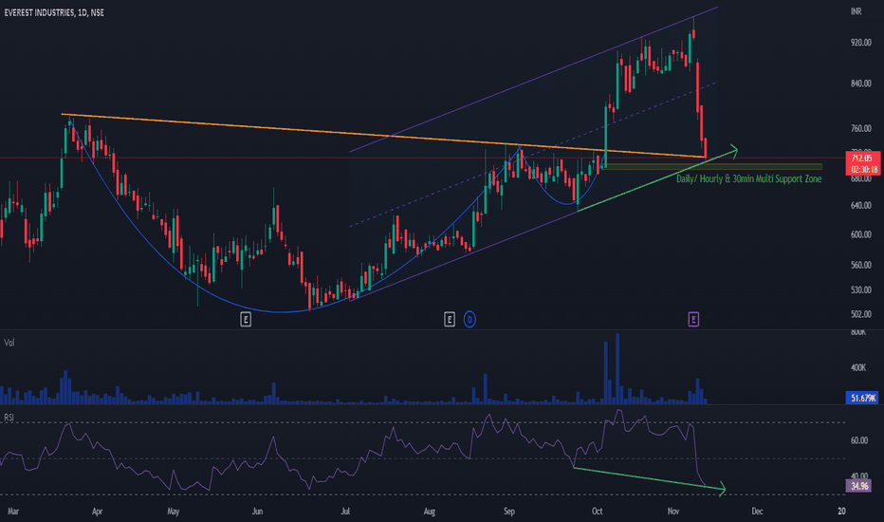Image resolution: width=884 pixels, height=522 pixels.
Task: Click the 502.00 price axis label
Action: pyautogui.click(x=861, y=314)
